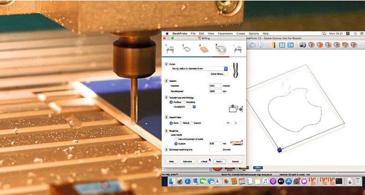365x195 pixels.
Task: Click the Cutter section question-mark help icon
Action: click(166, 64)
